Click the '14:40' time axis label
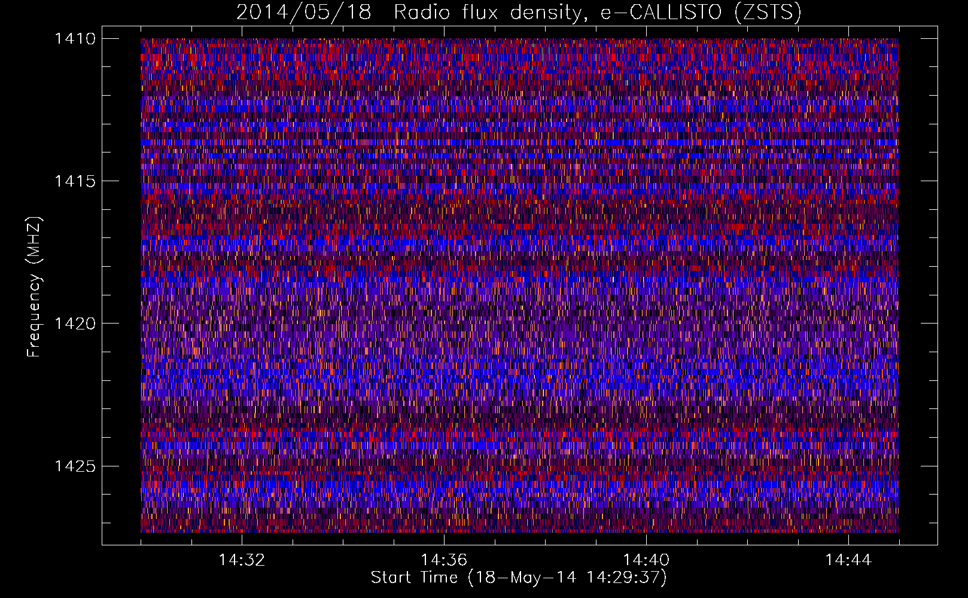 (x=646, y=560)
